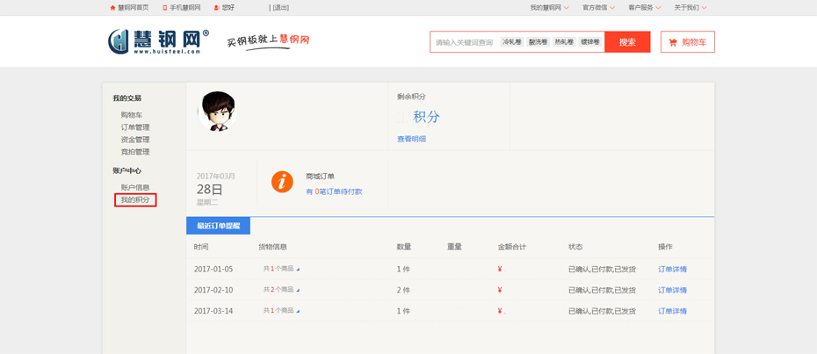Screen dimensions: 817x354
Task: Click the orange info icon beside 商城订单
Action: pos(282,182)
